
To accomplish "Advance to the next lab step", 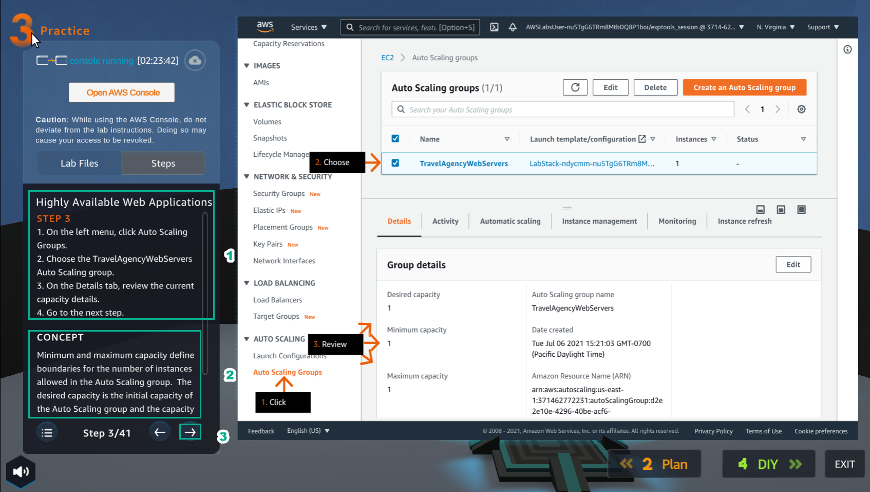I will [190, 432].
